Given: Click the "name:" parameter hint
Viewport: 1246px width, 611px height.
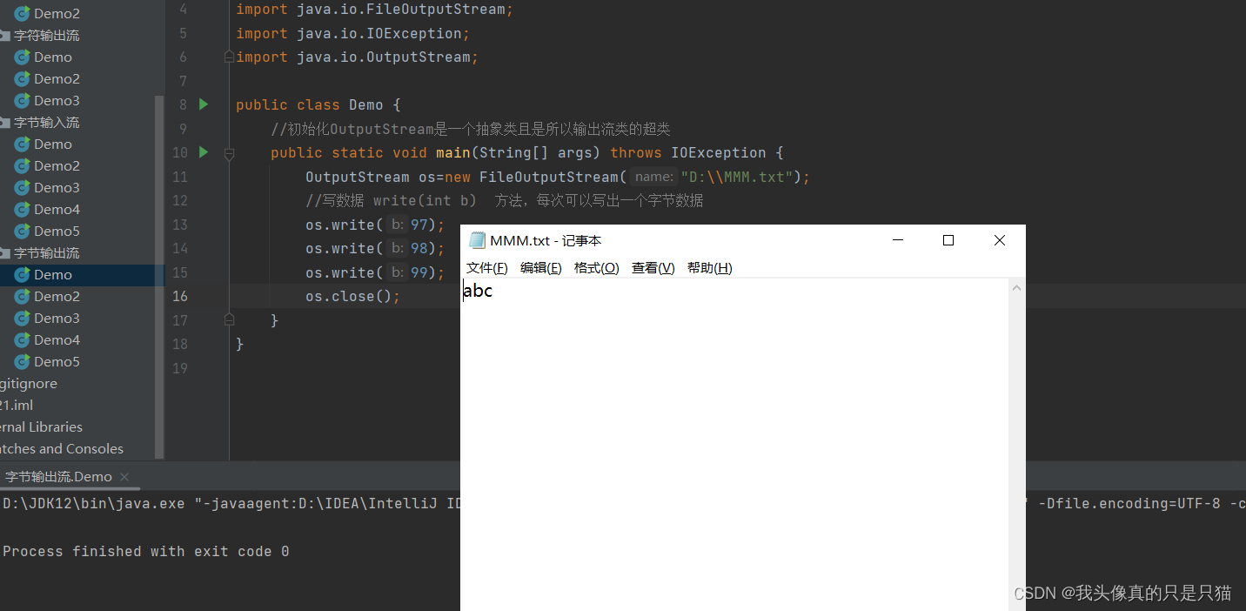Looking at the screenshot, I should (653, 177).
